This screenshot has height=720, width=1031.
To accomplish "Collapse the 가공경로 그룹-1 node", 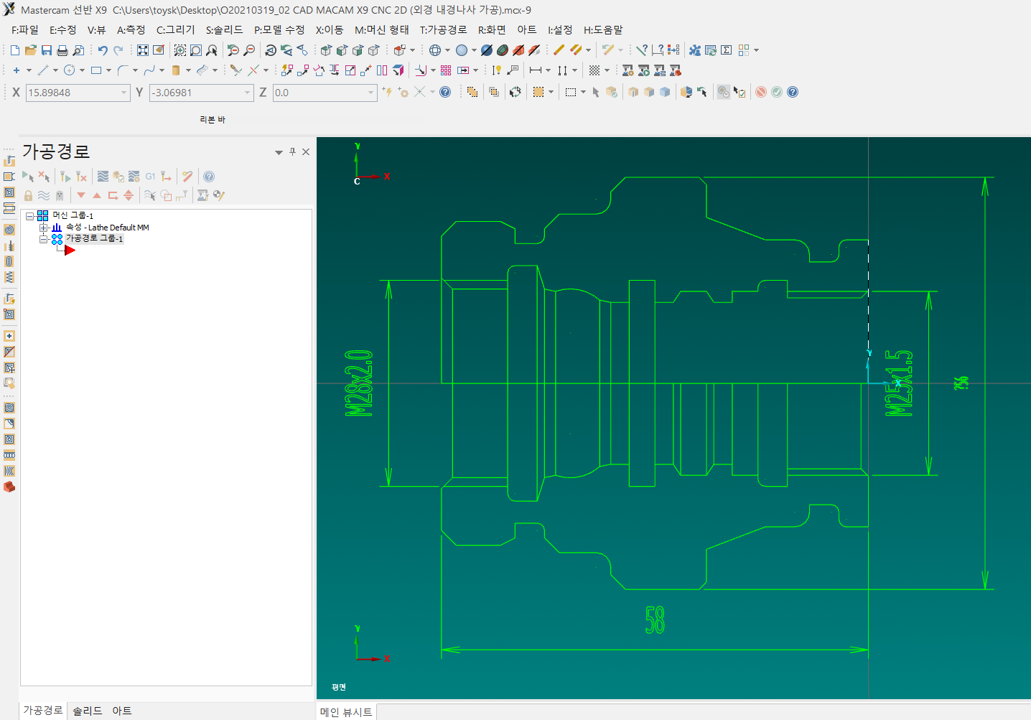I will click(43, 239).
